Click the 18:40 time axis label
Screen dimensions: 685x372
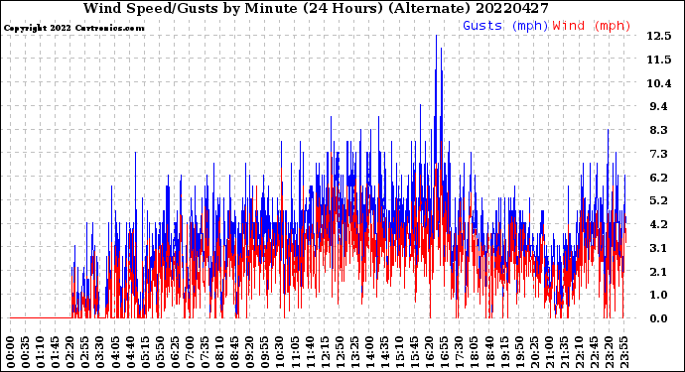(x=488, y=352)
